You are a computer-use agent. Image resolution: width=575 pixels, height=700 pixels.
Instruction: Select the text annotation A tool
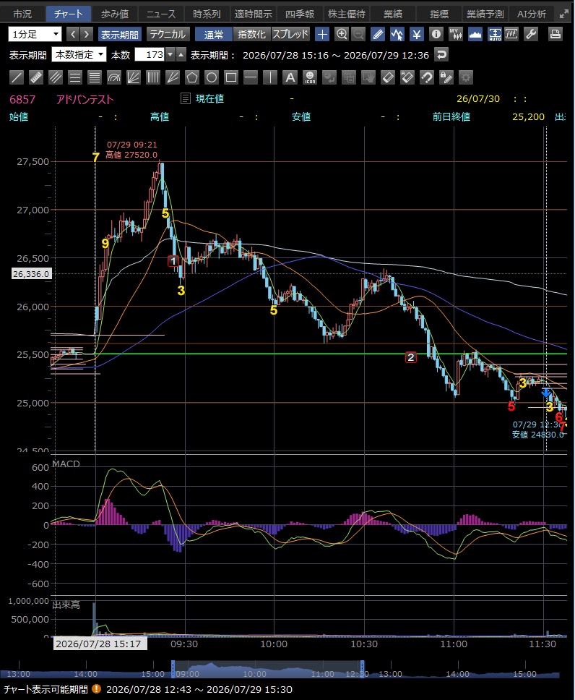coord(290,77)
